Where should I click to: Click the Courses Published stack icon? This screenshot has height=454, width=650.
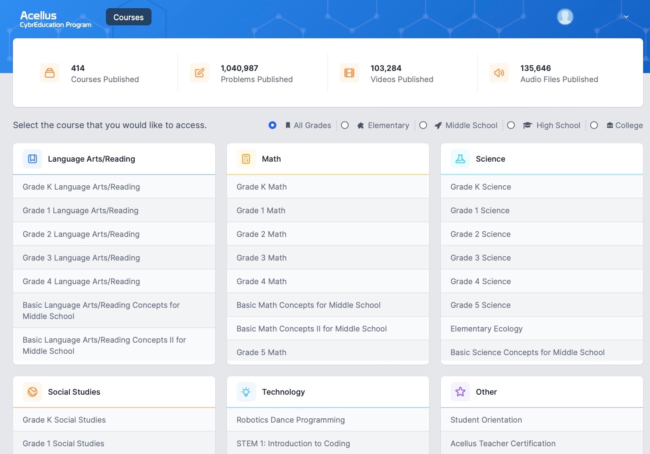[50, 73]
